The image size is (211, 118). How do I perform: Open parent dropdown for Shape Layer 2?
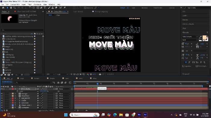tap(65, 105)
